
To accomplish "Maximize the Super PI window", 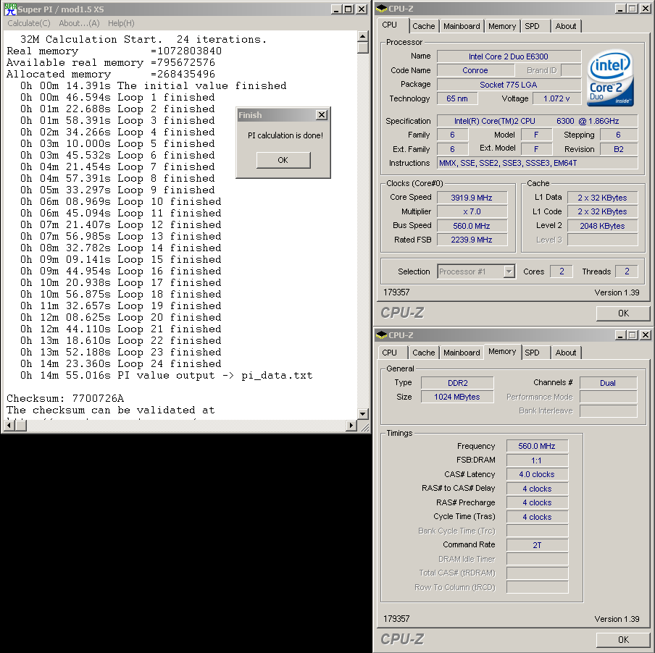I will pyautogui.click(x=348, y=9).
